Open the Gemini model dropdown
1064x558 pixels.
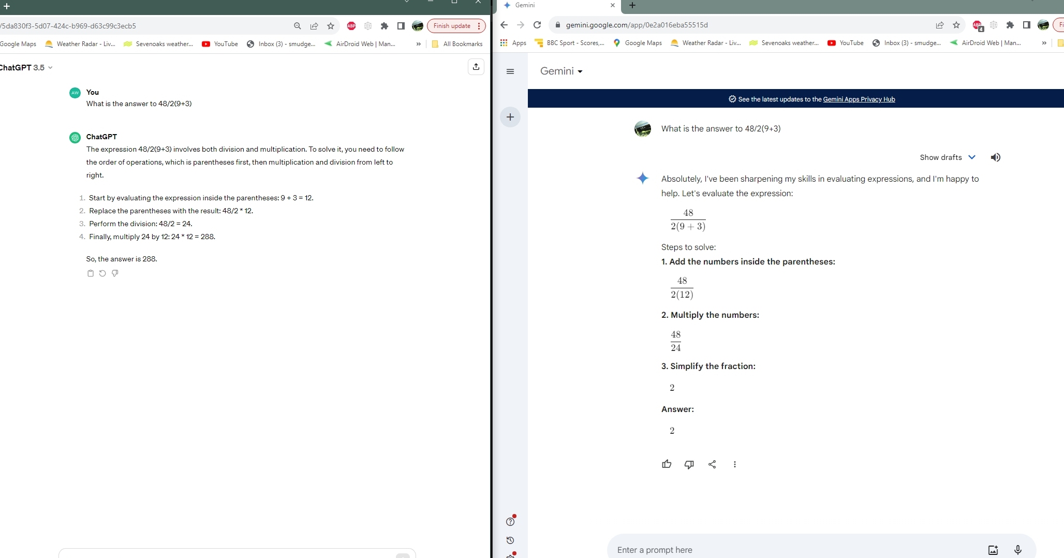coord(561,71)
